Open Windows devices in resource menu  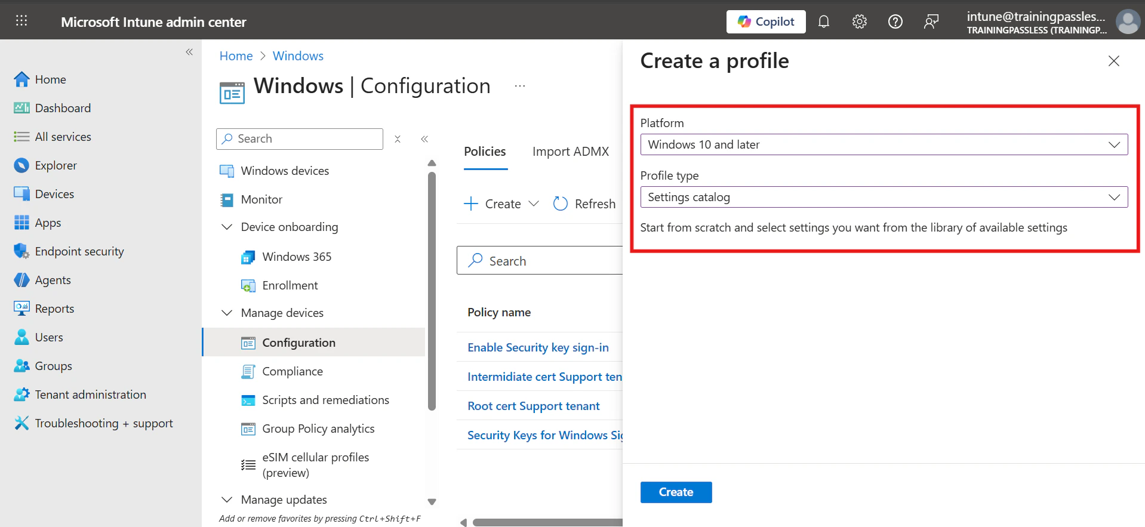click(x=285, y=171)
